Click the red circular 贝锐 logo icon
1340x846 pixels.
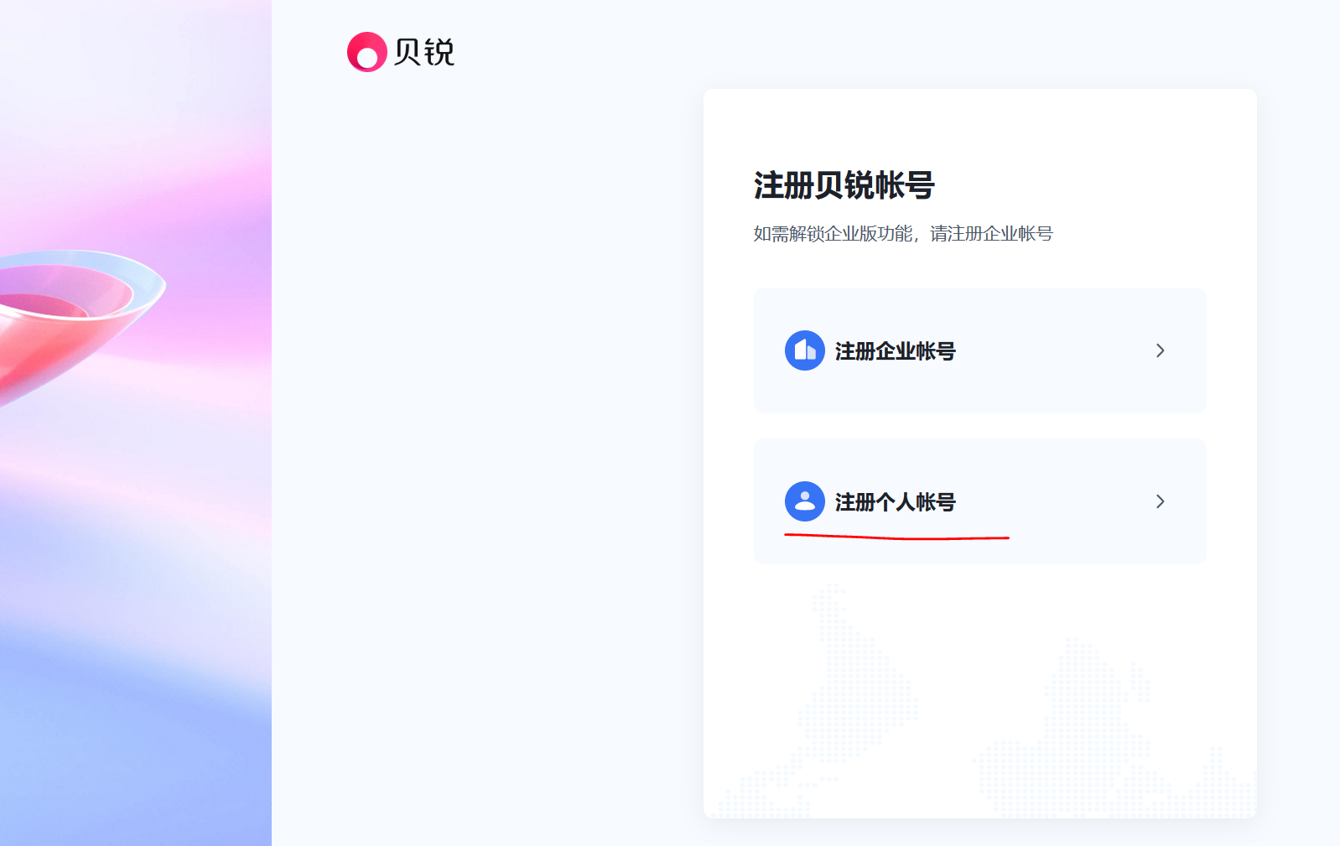pyautogui.click(x=366, y=52)
